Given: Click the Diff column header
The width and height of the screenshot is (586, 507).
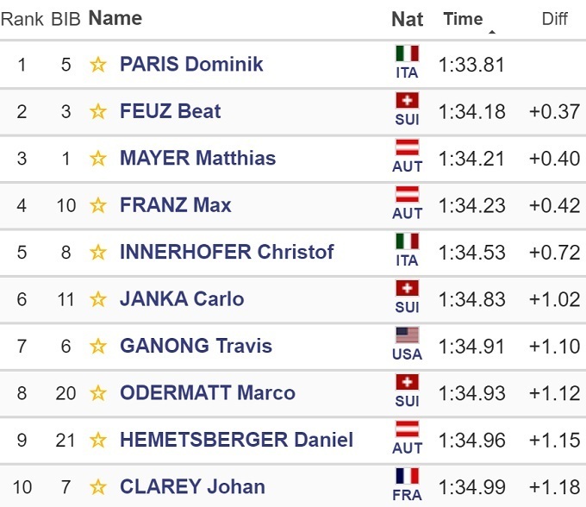Looking at the screenshot, I should (554, 19).
